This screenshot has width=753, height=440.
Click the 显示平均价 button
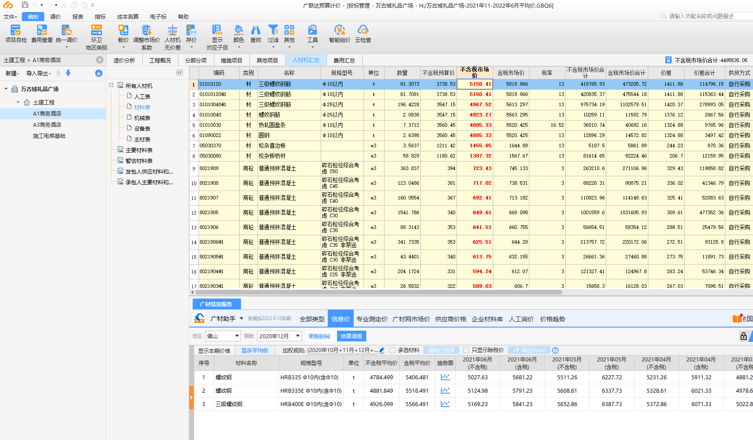pos(255,350)
